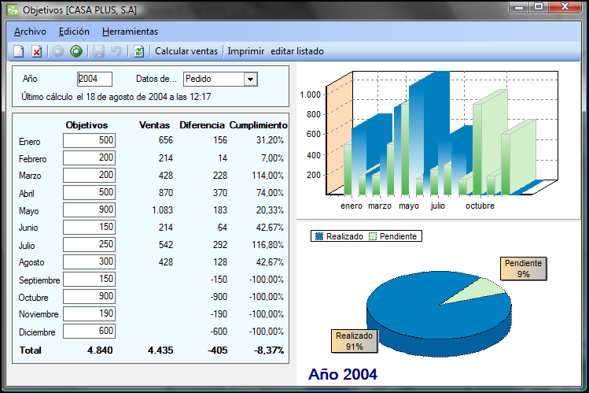
Task: Click the Septiembre objective field
Action: tap(89, 279)
